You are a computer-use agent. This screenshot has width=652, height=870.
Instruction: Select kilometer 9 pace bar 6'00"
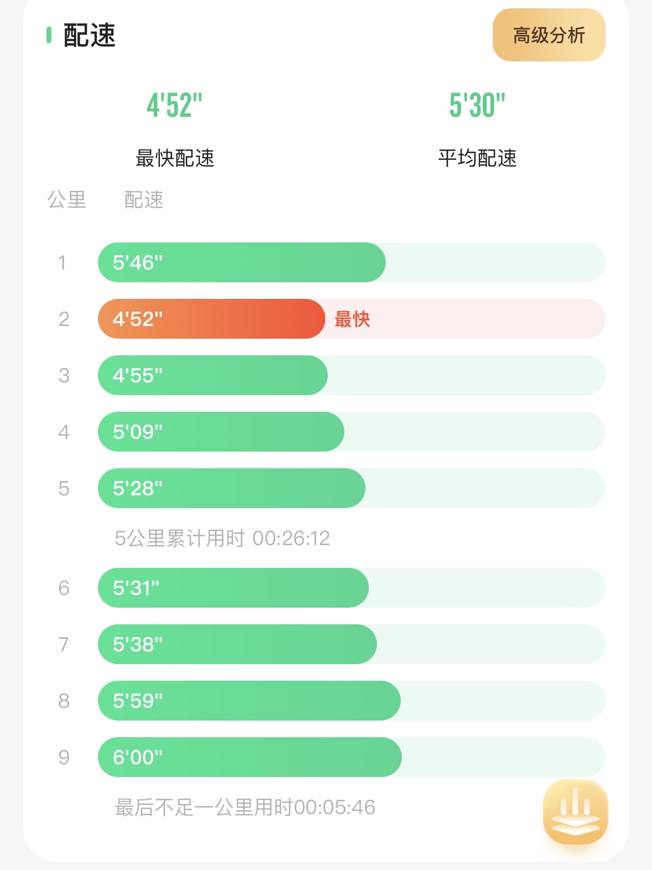pyautogui.click(x=249, y=757)
